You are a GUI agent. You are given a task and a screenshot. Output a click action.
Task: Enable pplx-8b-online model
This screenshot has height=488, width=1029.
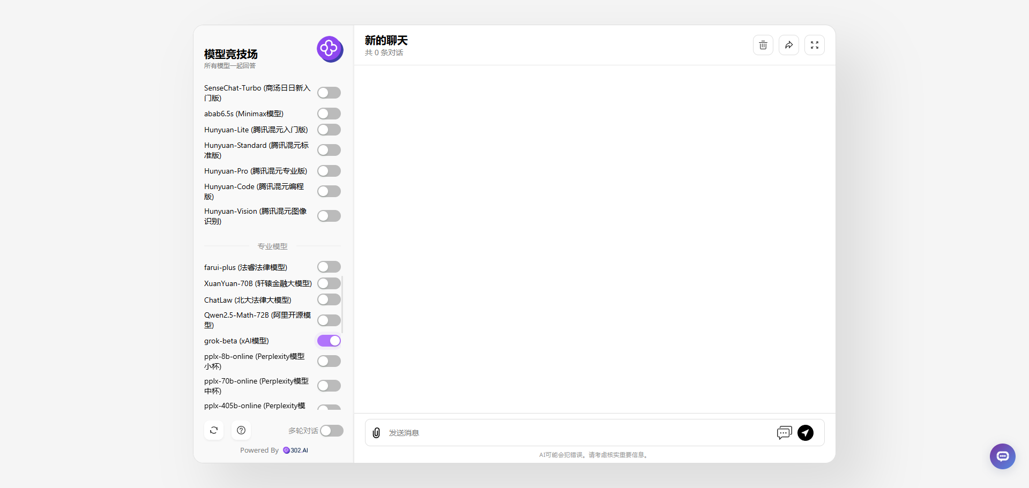329,361
